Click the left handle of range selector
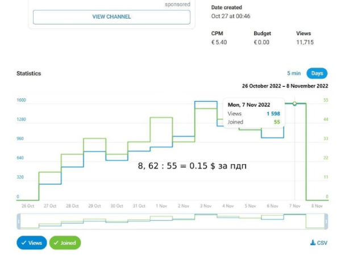 coord(19,222)
